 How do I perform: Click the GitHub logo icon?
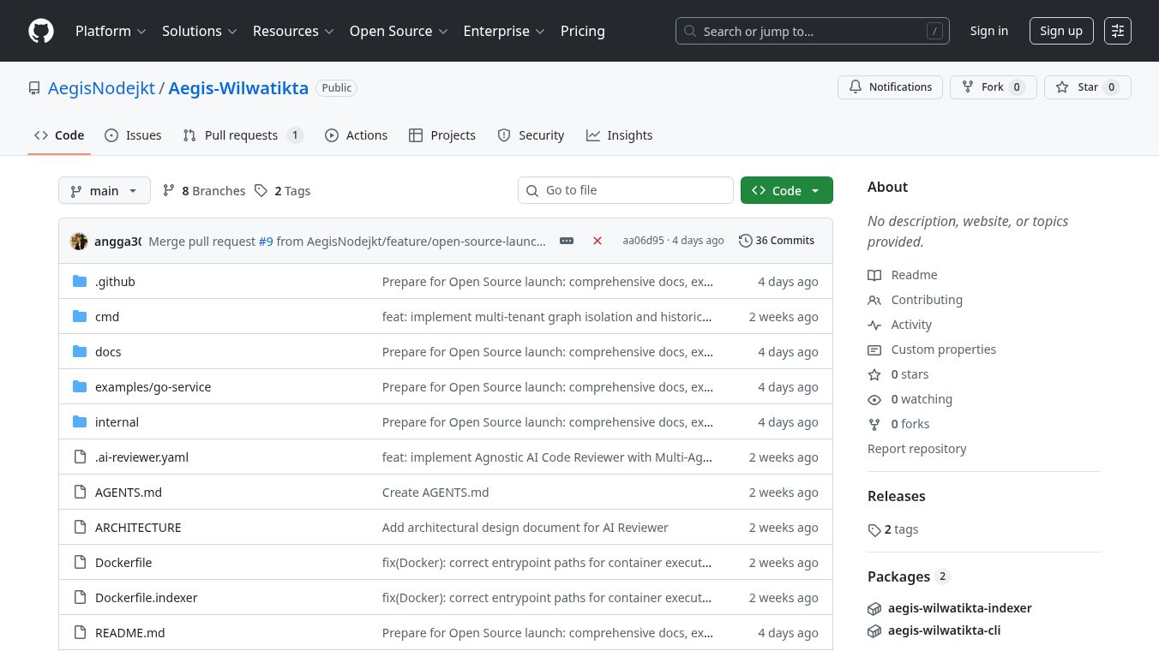[41, 31]
